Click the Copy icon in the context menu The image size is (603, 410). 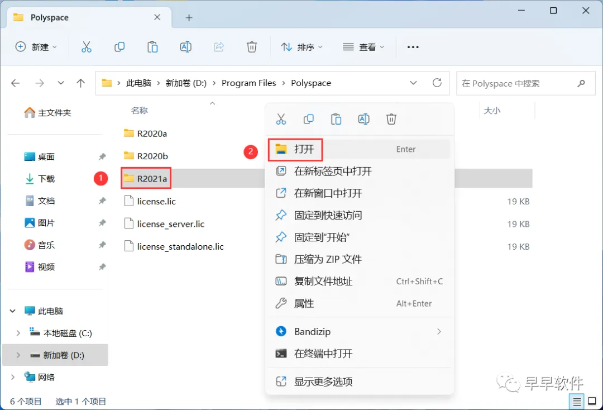308,119
